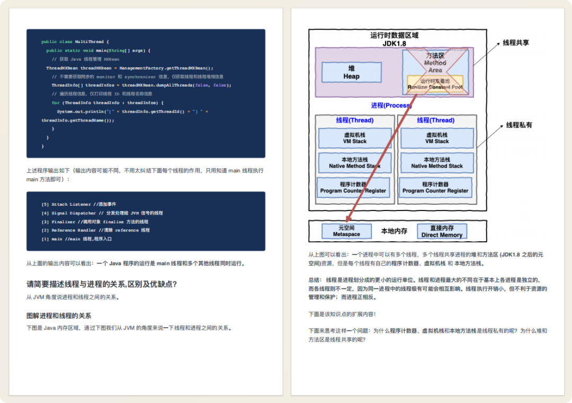
Task: Click the code line "public class MultiThread {"
Action: coord(75,42)
